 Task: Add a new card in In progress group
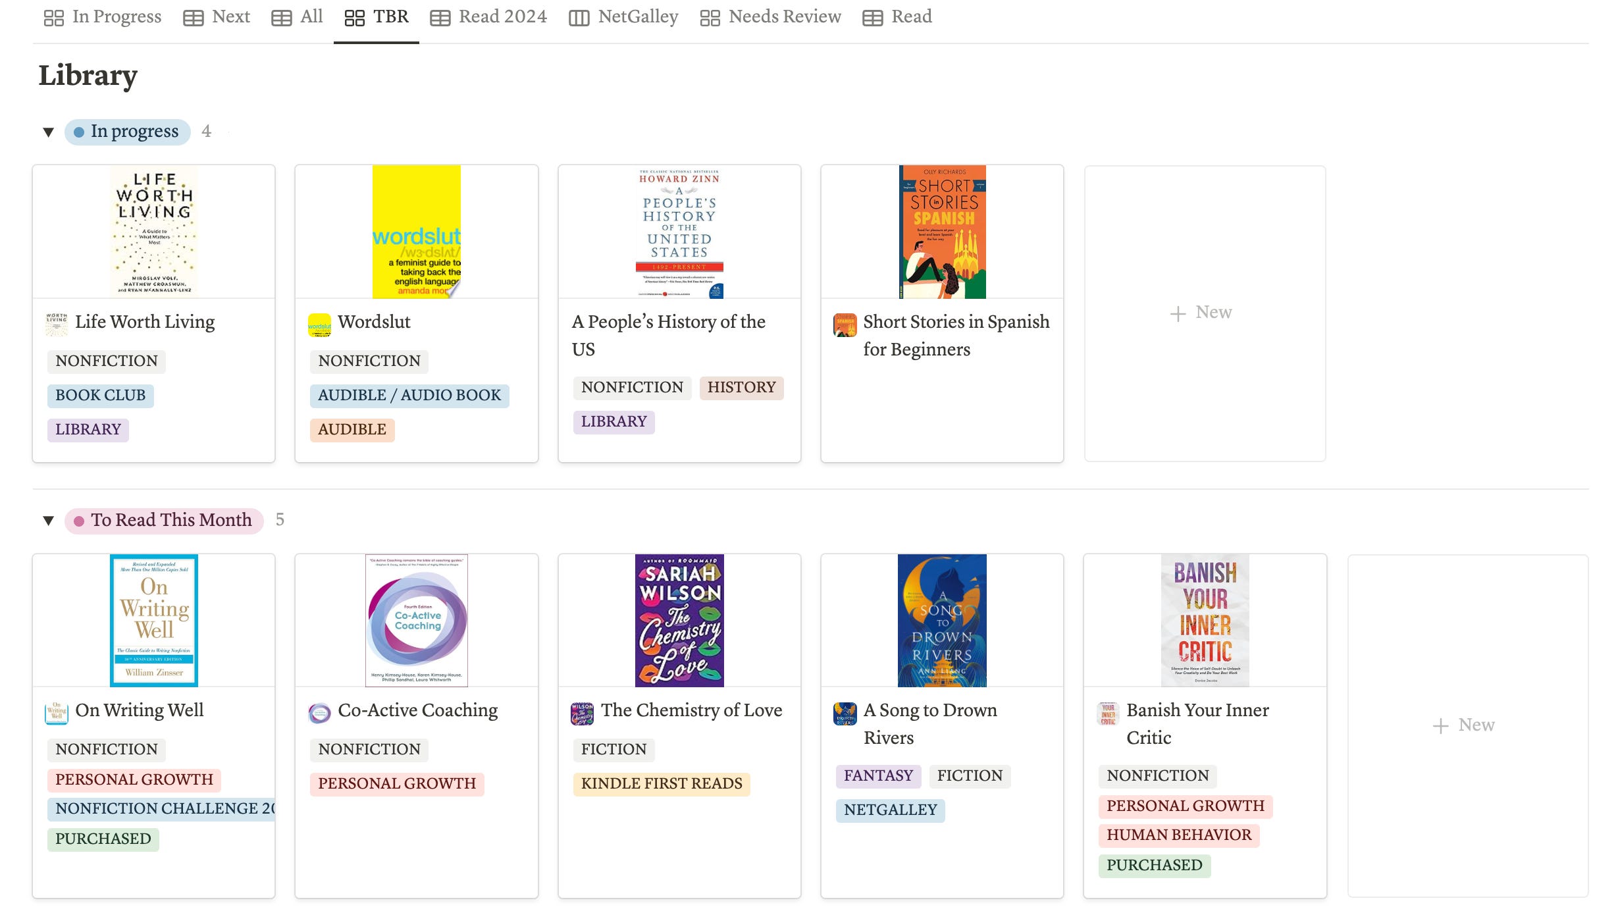pyautogui.click(x=1204, y=313)
